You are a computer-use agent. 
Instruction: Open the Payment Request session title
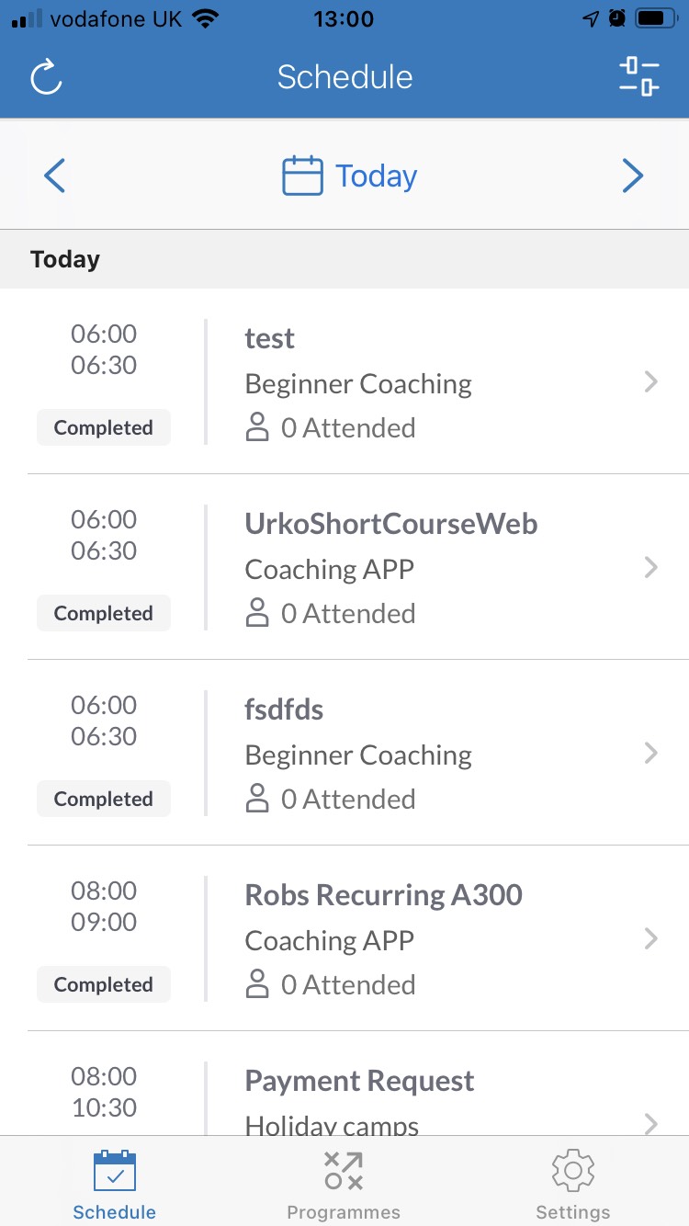tap(359, 1081)
